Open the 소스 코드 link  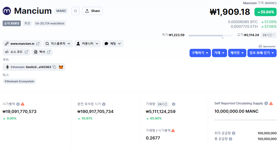pos(16,52)
